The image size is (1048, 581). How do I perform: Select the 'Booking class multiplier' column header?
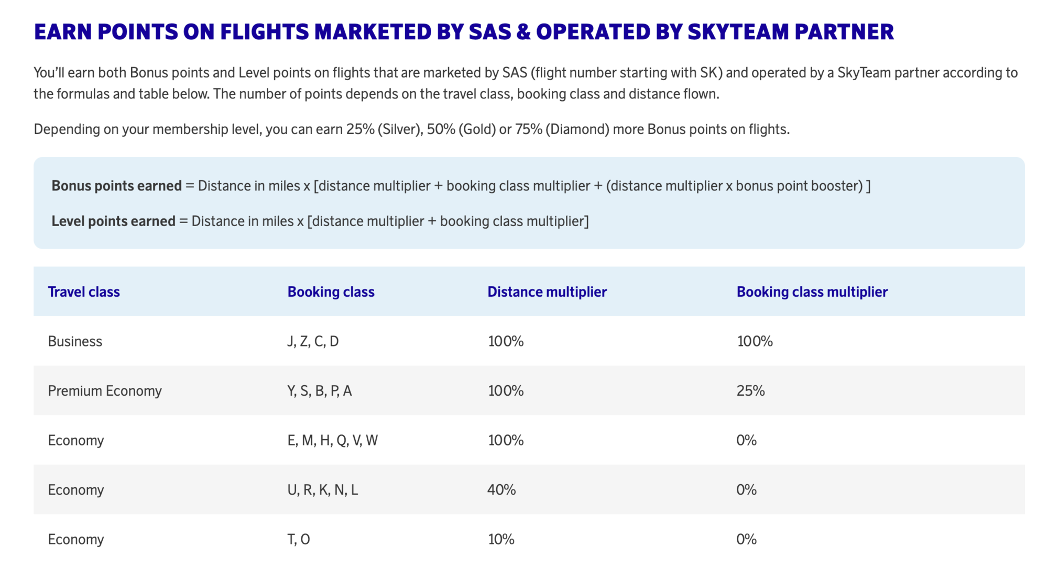812,292
